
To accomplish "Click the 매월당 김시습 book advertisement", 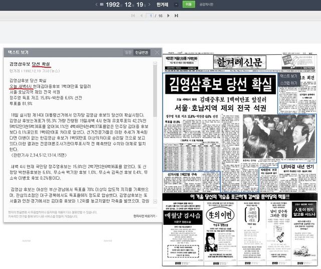I will (x=183, y=232).
